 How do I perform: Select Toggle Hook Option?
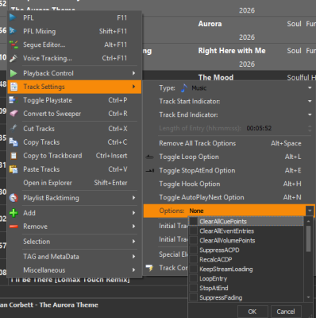pyautogui.click(x=229, y=184)
